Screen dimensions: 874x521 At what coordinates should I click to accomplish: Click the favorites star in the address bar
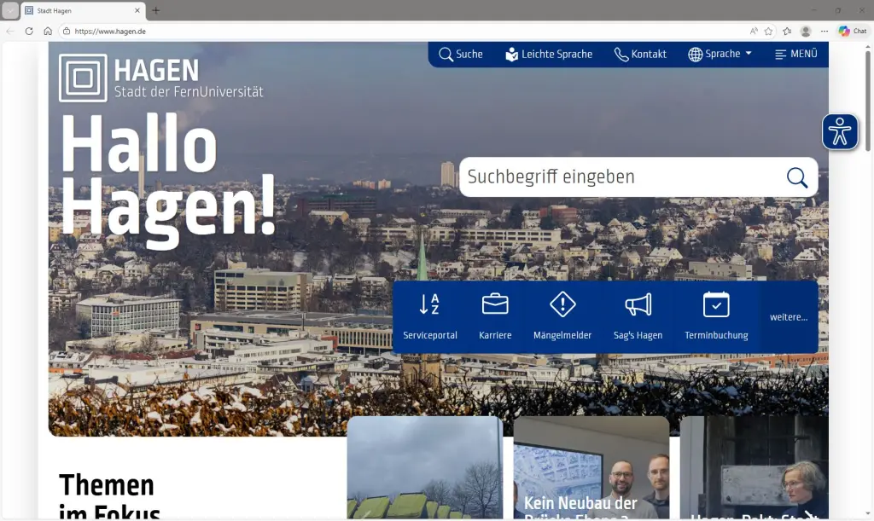pos(767,31)
